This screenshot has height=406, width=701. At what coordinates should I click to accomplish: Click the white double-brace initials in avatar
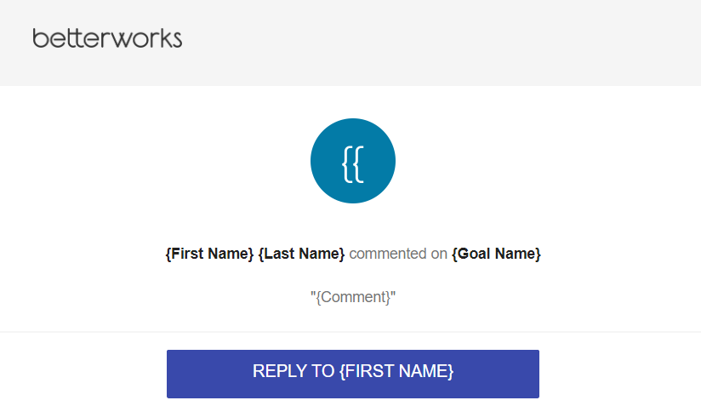click(x=353, y=164)
